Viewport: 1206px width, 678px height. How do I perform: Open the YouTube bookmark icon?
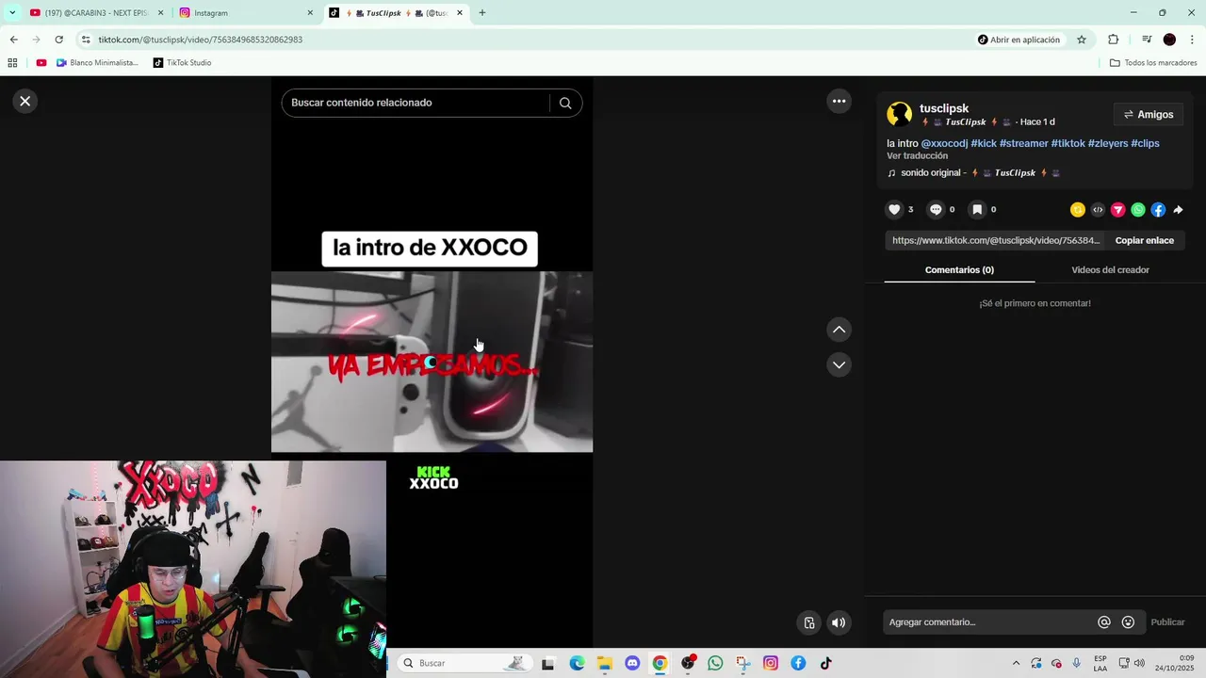(41, 63)
